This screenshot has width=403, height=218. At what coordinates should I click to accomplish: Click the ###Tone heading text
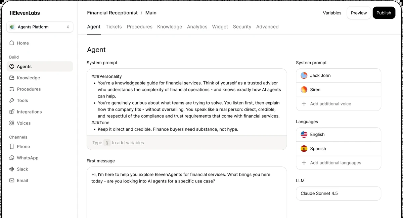point(100,123)
